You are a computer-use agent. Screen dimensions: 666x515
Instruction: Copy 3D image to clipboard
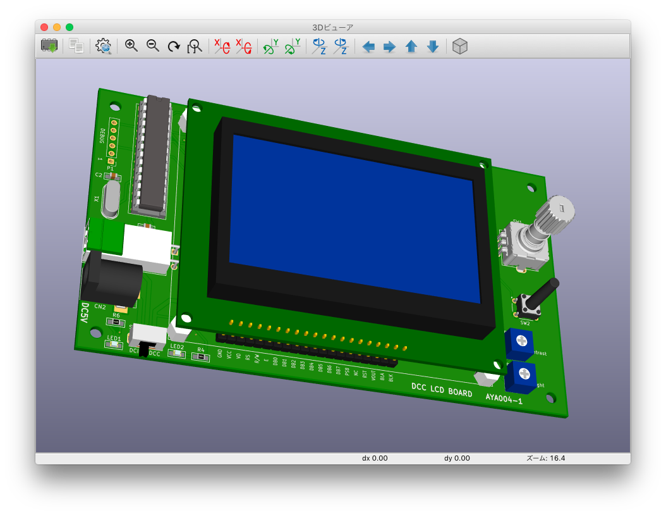76,46
